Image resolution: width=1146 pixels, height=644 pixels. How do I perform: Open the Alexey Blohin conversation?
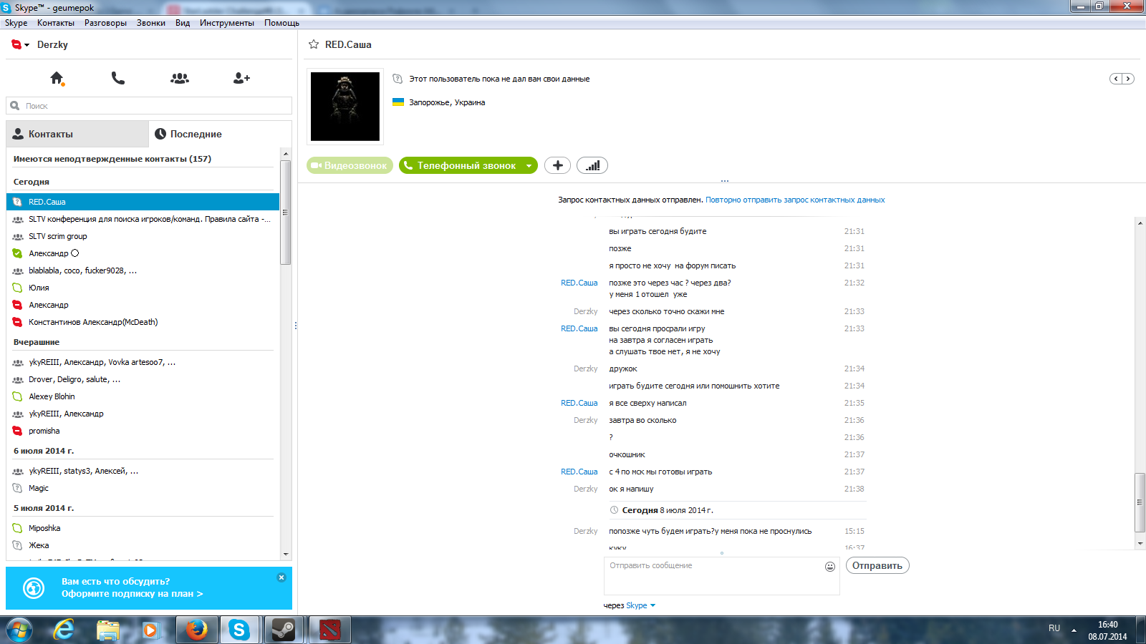(143, 396)
